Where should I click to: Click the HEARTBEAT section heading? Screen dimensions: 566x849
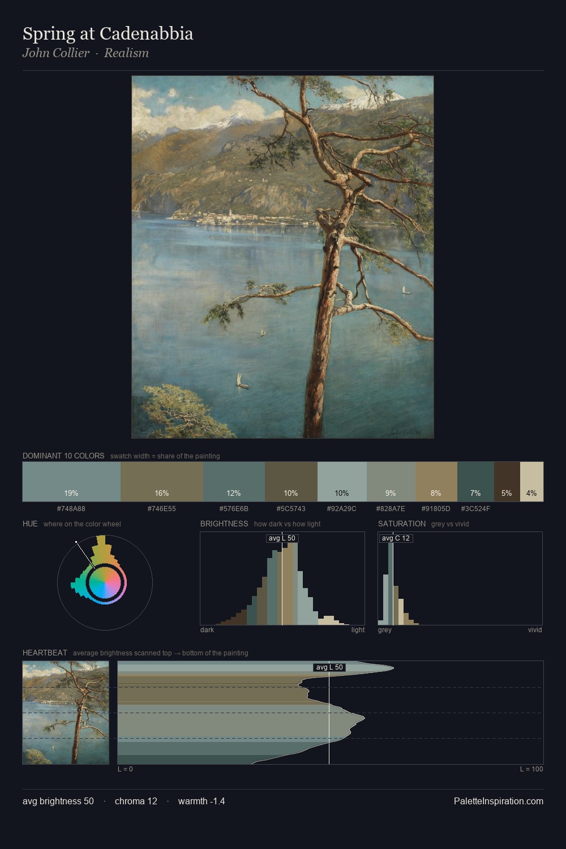coord(45,653)
